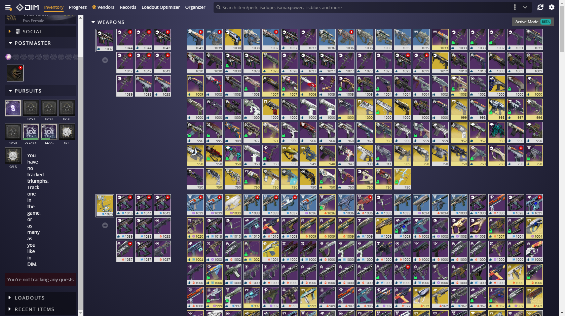Select the energy weapon with power 993

290,298
